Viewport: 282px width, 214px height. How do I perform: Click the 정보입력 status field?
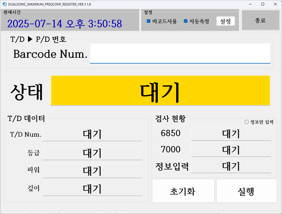point(231,166)
